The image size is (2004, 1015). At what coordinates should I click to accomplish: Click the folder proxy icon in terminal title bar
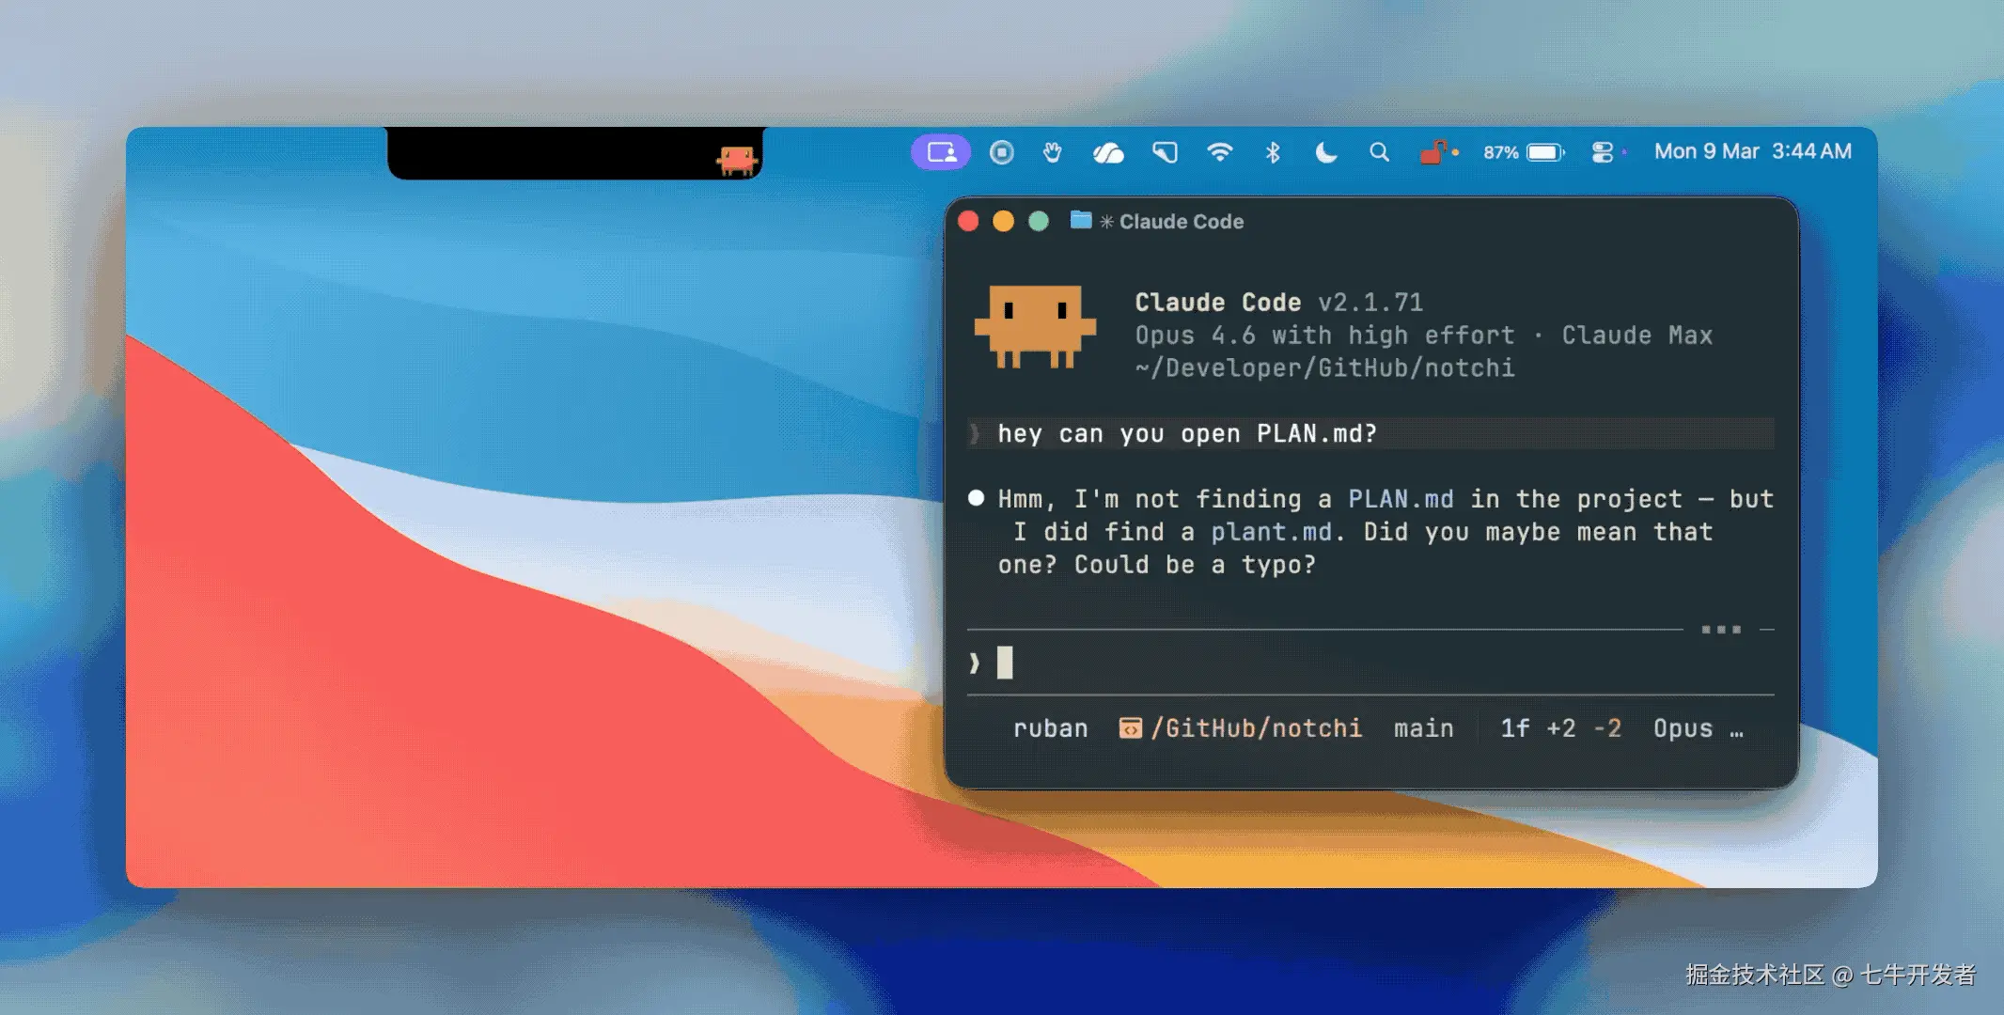click(1081, 221)
